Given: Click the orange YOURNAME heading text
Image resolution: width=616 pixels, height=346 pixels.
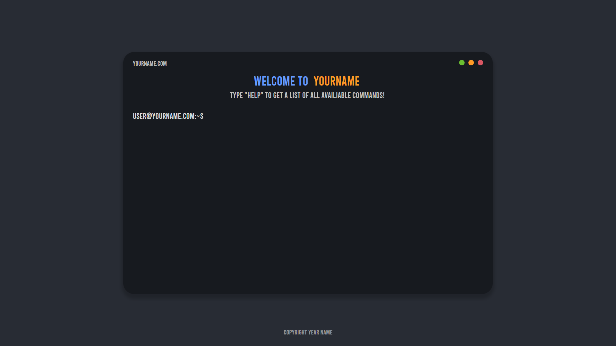Looking at the screenshot, I should click(x=337, y=81).
